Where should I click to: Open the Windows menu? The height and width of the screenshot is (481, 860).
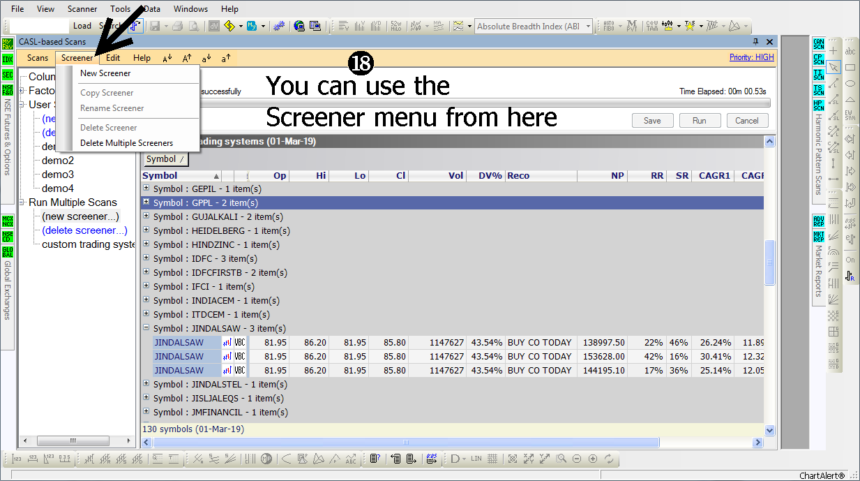(191, 9)
